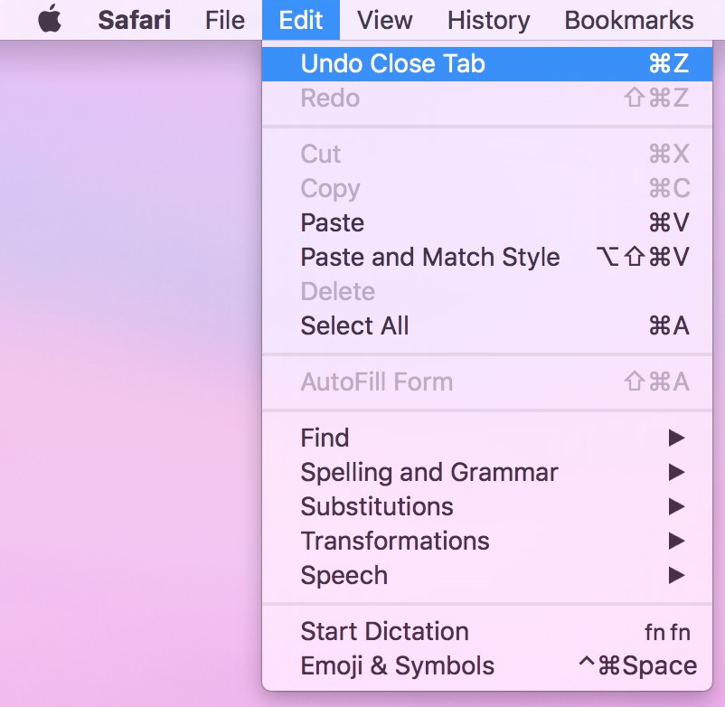This screenshot has height=707, width=725.
Task: Click Select All in Edit menu
Action: click(487, 326)
